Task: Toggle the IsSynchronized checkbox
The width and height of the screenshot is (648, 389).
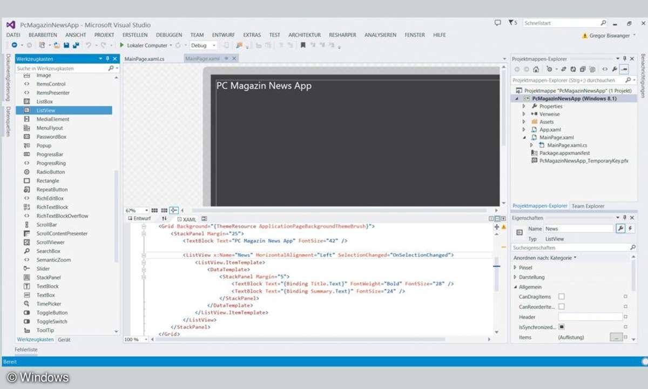Action: 562,327
